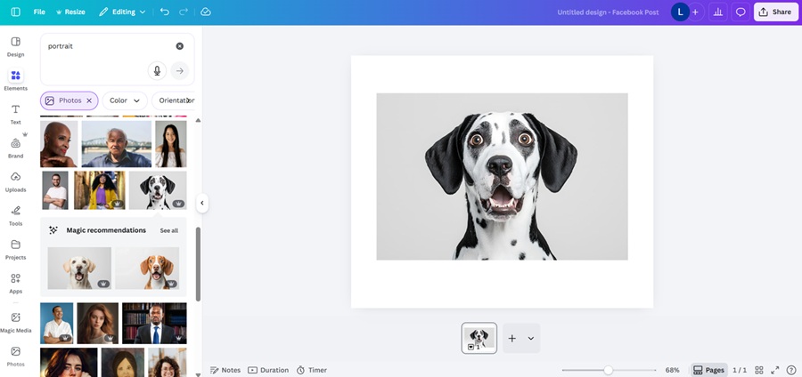The image size is (802, 377).
Task: Add a new page with plus button
Action: click(512, 338)
